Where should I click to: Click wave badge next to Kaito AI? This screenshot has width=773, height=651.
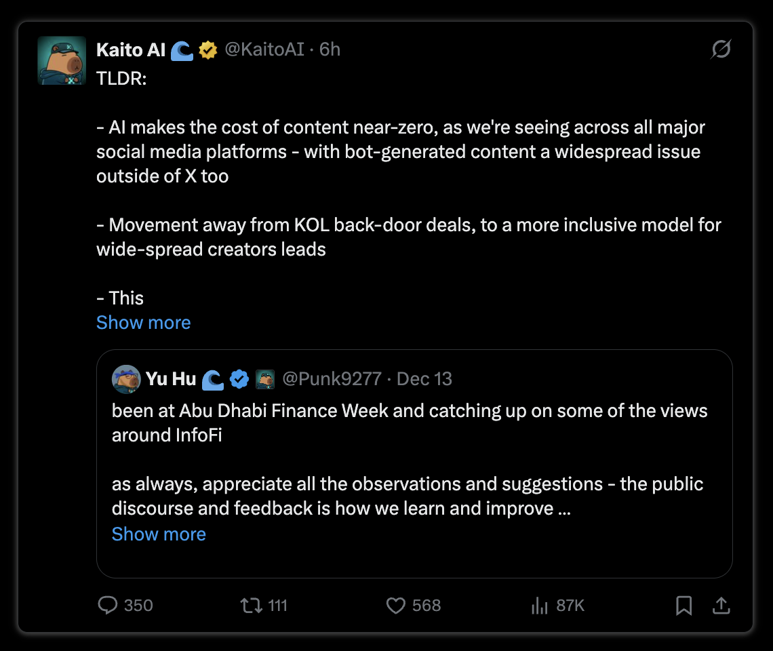[x=182, y=50]
